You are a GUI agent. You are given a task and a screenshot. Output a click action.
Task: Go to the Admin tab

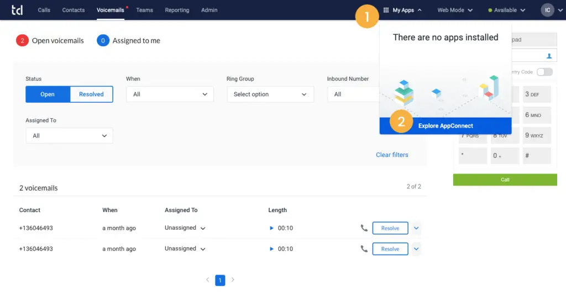pos(209,10)
